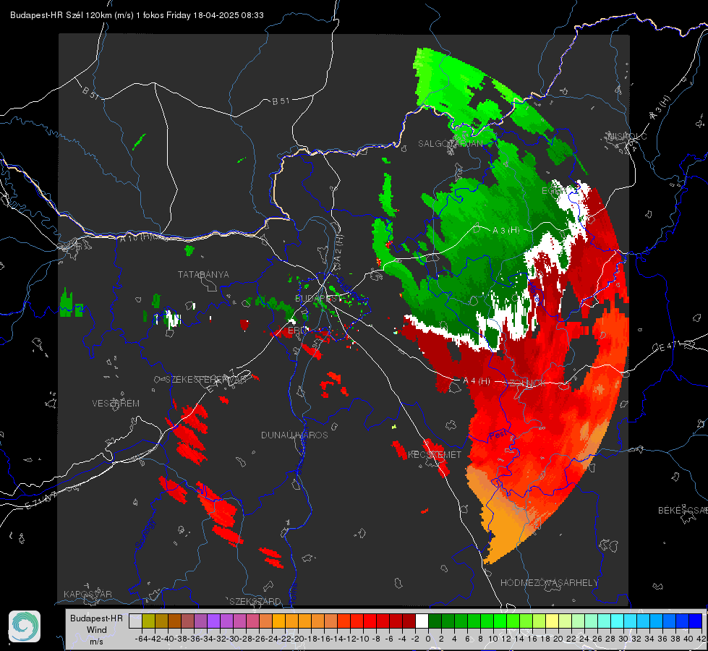Click the KECSKEMÉT city label
The image size is (708, 651).
coord(435,455)
